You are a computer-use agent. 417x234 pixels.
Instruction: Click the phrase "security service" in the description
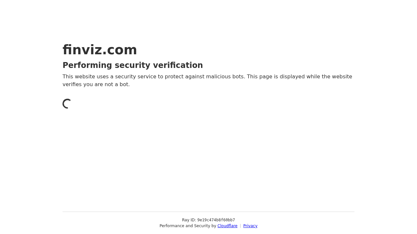click(136, 77)
